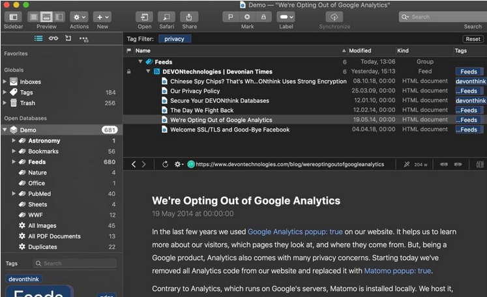Expand Tags in the sidebar

(5, 92)
